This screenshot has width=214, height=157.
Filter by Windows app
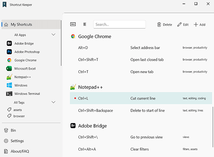21,85
